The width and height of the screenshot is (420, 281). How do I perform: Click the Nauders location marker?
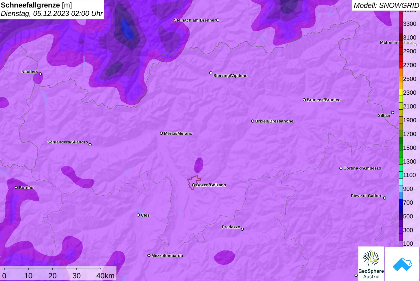[40, 74]
